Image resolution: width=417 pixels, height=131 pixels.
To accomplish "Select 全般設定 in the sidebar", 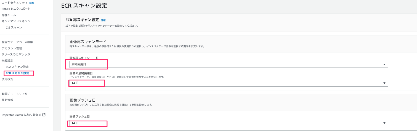I will click(x=7, y=61).
